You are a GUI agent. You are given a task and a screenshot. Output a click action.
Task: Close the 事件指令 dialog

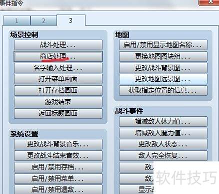tap(209, 3)
